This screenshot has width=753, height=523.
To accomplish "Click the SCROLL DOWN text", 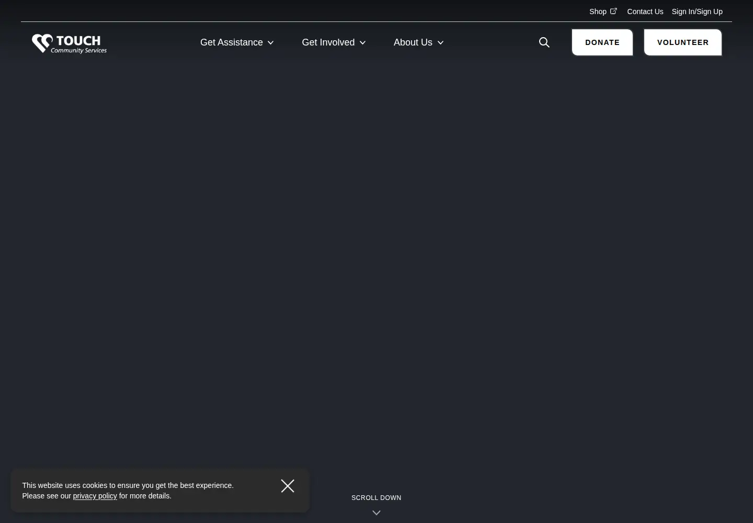I will pyautogui.click(x=376, y=498).
